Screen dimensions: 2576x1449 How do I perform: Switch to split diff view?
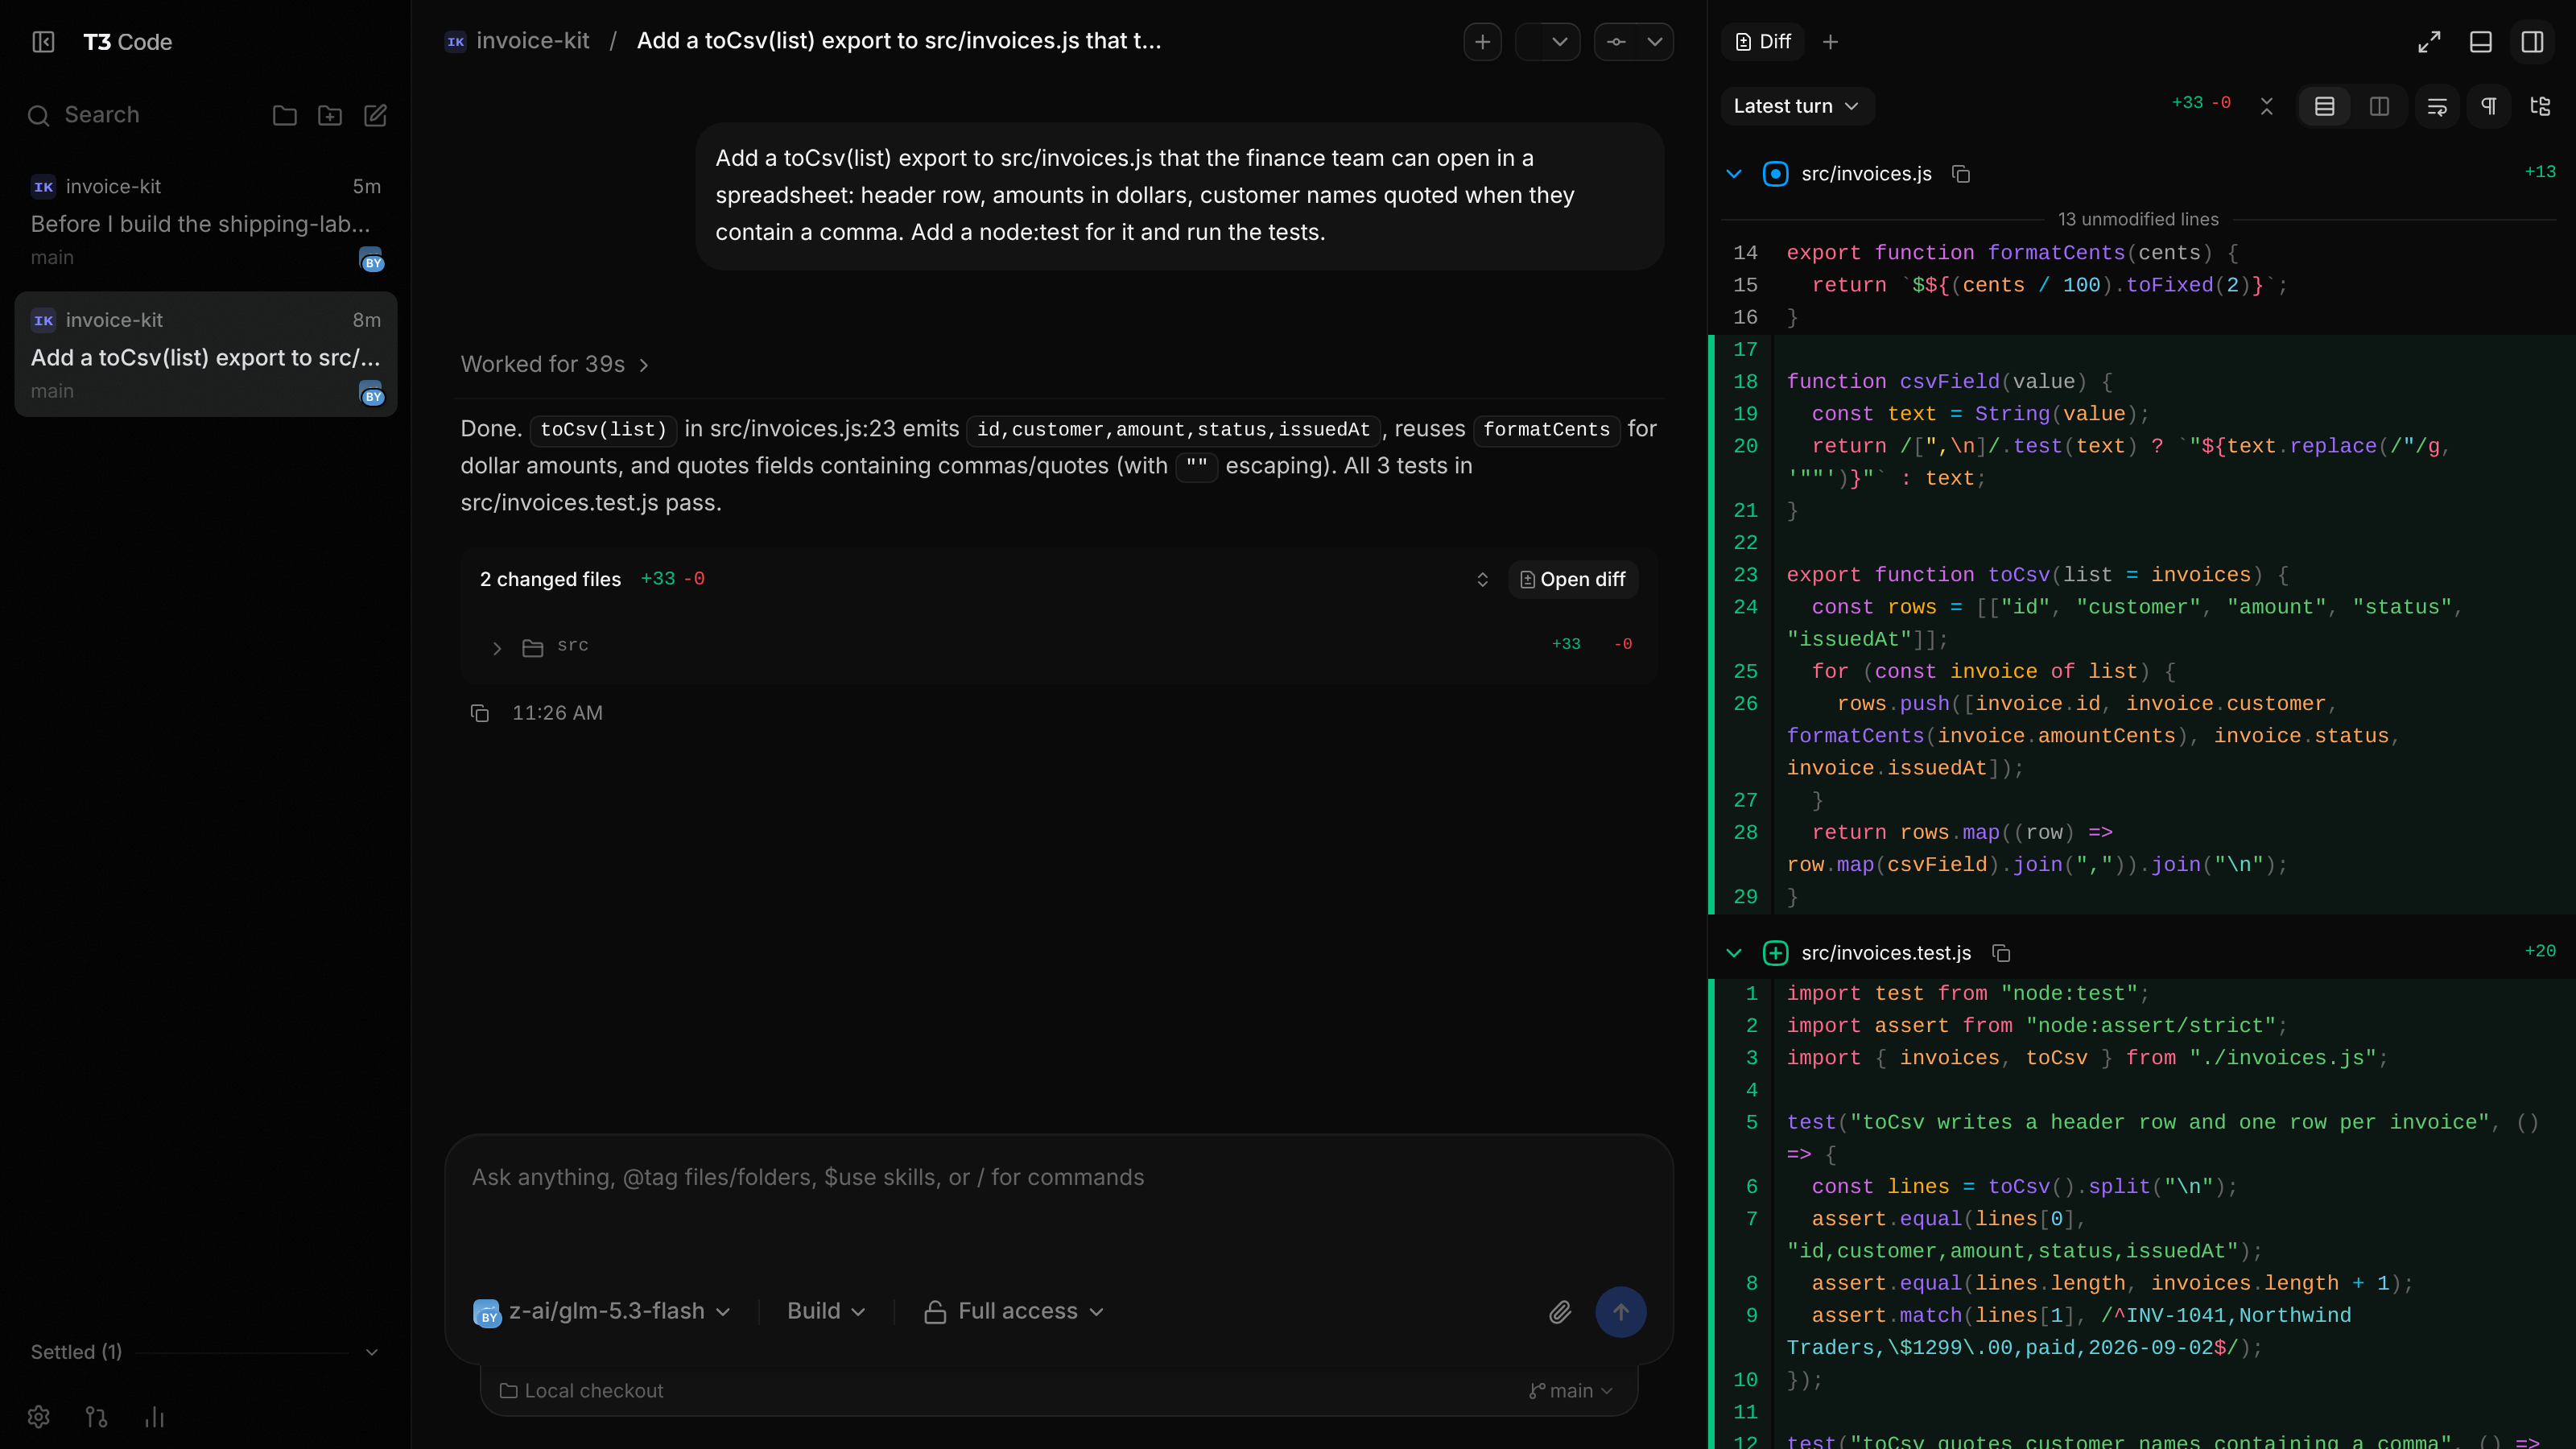coord(2379,106)
